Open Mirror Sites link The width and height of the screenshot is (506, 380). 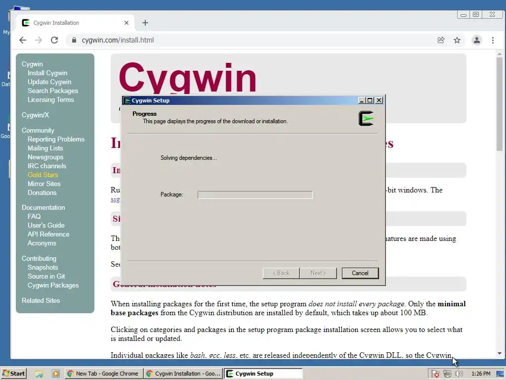(44, 184)
